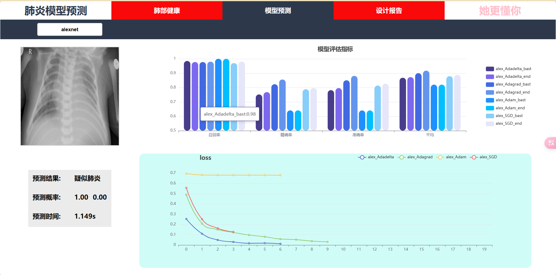Click the 她更懂你 header link
Viewport: 556px width, 275px height.
click(500, 11)
